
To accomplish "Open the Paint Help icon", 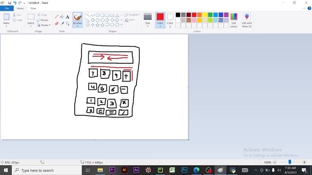I will [309, 8].
